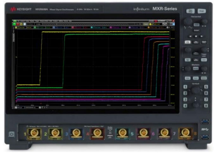Select the channel 6 BNC input connector
The width and height of the screenshot is (221, 153).
(143, 133)
